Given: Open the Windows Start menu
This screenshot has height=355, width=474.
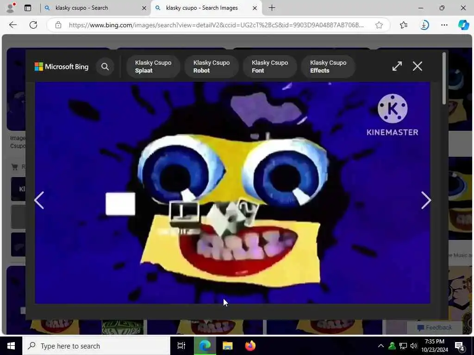Looking at the screenshot, I should click(11, 346).
